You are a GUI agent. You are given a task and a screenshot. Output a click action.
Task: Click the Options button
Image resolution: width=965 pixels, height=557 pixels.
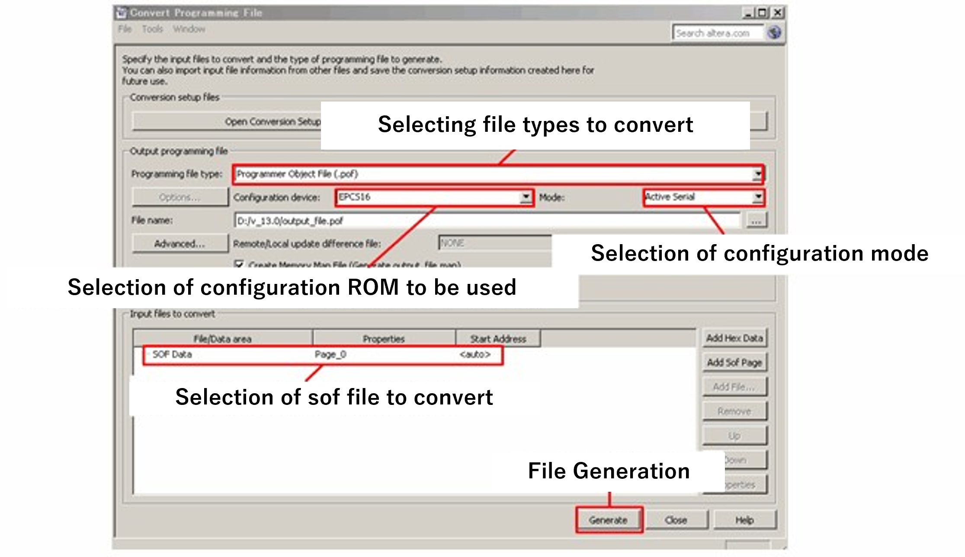[180, 197]
